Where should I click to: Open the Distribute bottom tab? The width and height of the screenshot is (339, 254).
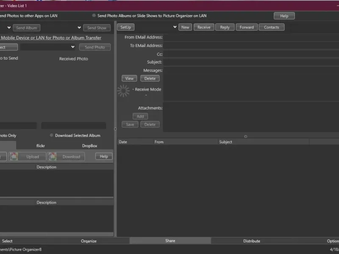point(252,241)
